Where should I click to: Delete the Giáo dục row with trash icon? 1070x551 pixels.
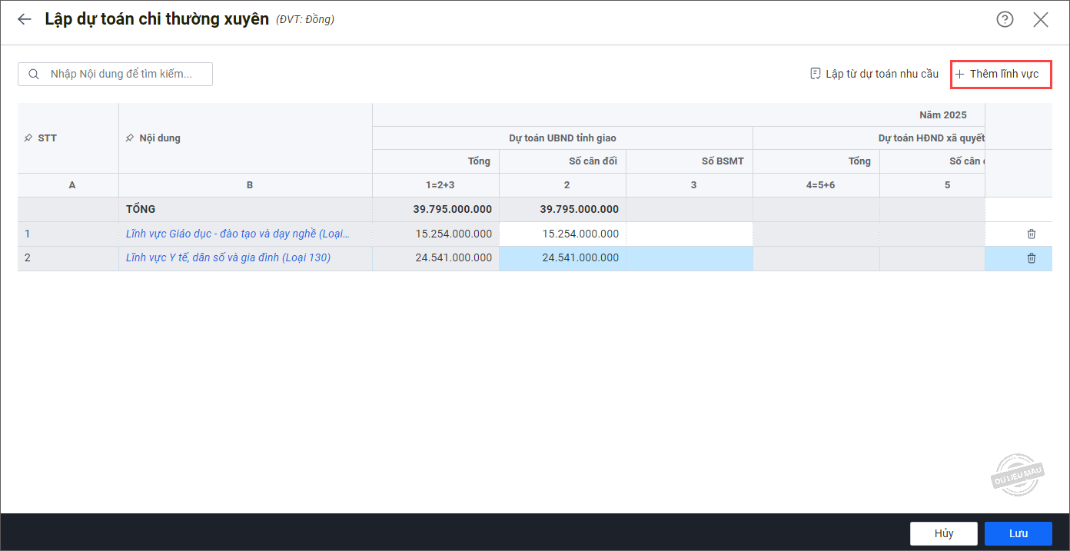1032,234
